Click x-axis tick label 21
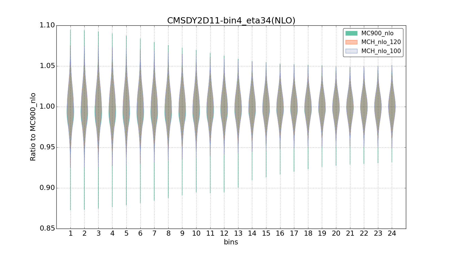The image size is (451, 254). pos(350,233)
